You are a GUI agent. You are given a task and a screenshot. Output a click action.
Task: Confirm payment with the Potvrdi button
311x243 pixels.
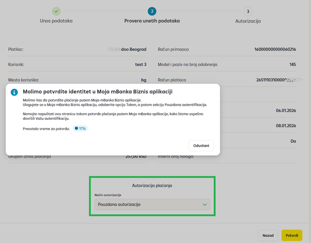point(292,235)
